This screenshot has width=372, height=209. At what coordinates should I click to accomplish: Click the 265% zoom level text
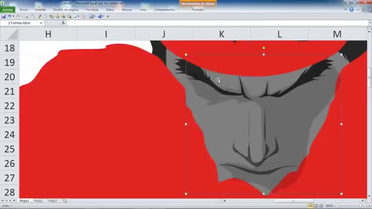(x=330, y=206)
